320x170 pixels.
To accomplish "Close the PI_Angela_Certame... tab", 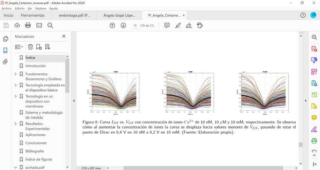I will [184, 15].
